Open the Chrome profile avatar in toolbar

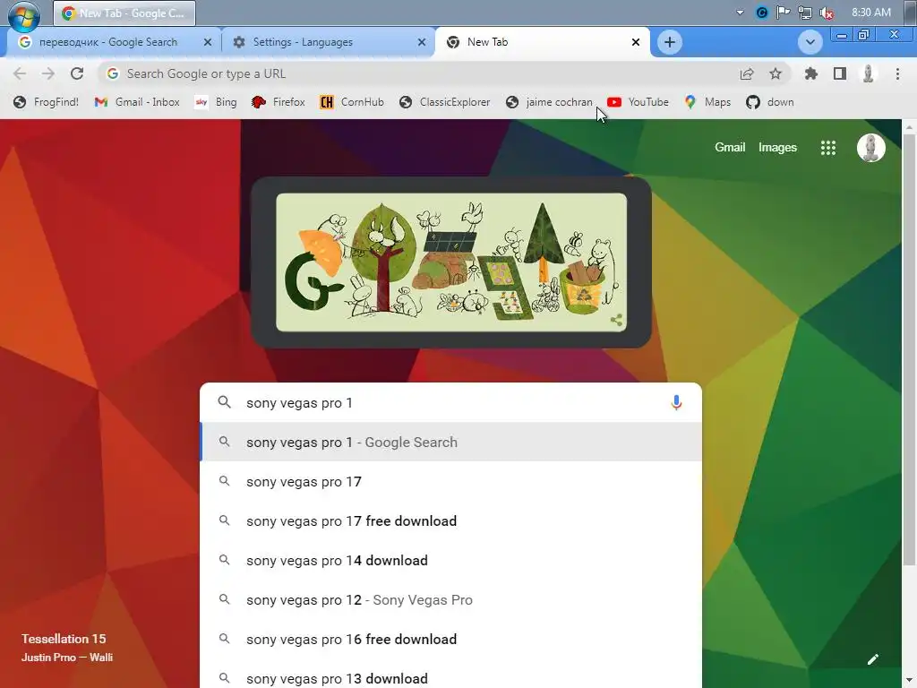pyautogui.click(x=869, y=73)
